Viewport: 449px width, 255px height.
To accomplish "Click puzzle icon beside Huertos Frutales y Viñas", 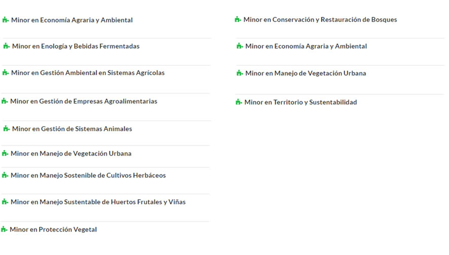I will pyautogui.click(x=5, y=202).
